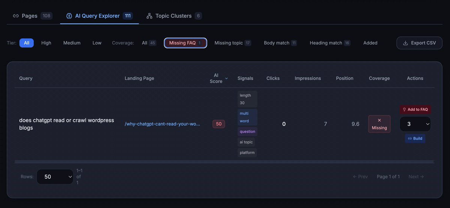This screenshot has width=450, height=208.
Task: Click the Actions column header
Action: pyautogui.click(x=415, y=78)
